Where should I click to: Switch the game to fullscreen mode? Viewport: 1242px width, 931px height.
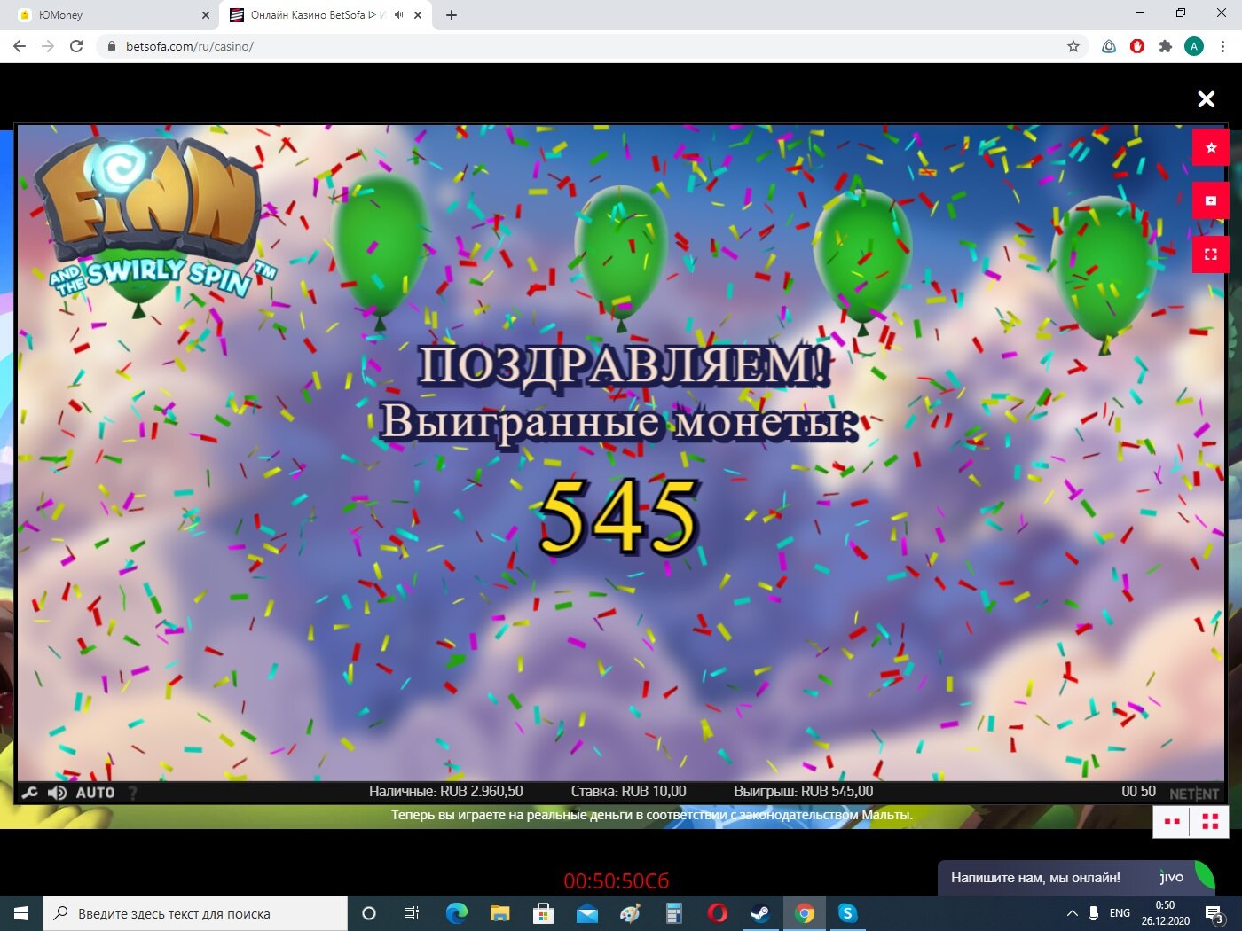(x=1211, y=254)
